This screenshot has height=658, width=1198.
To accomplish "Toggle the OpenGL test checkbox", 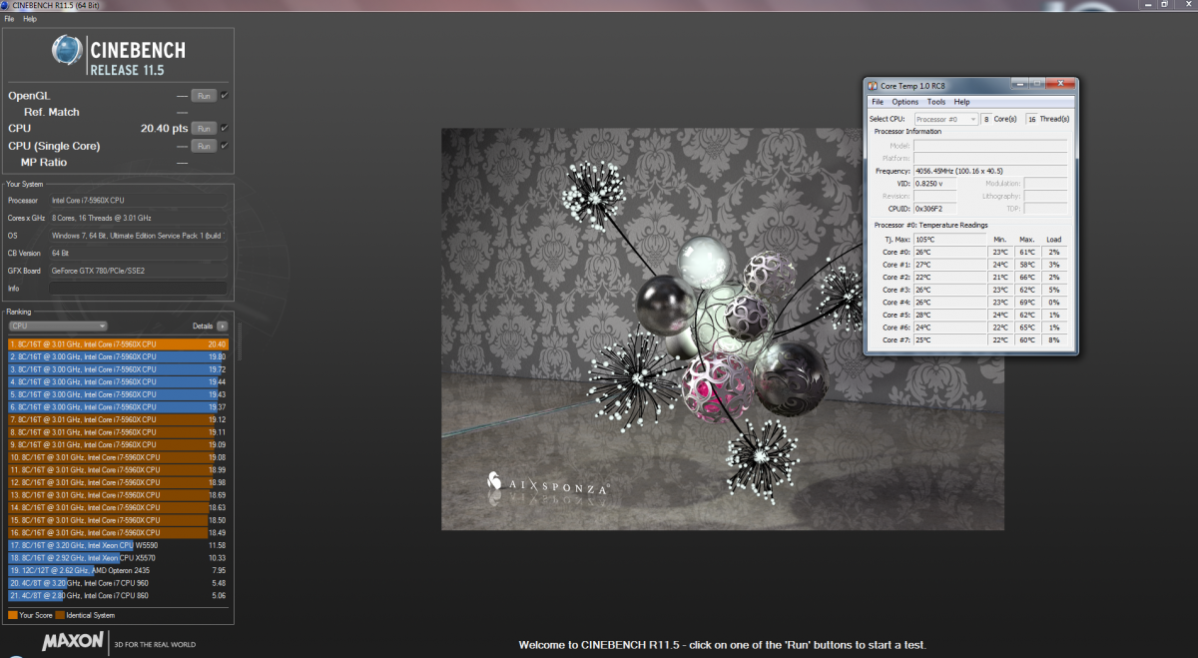I will coord(225,95).
